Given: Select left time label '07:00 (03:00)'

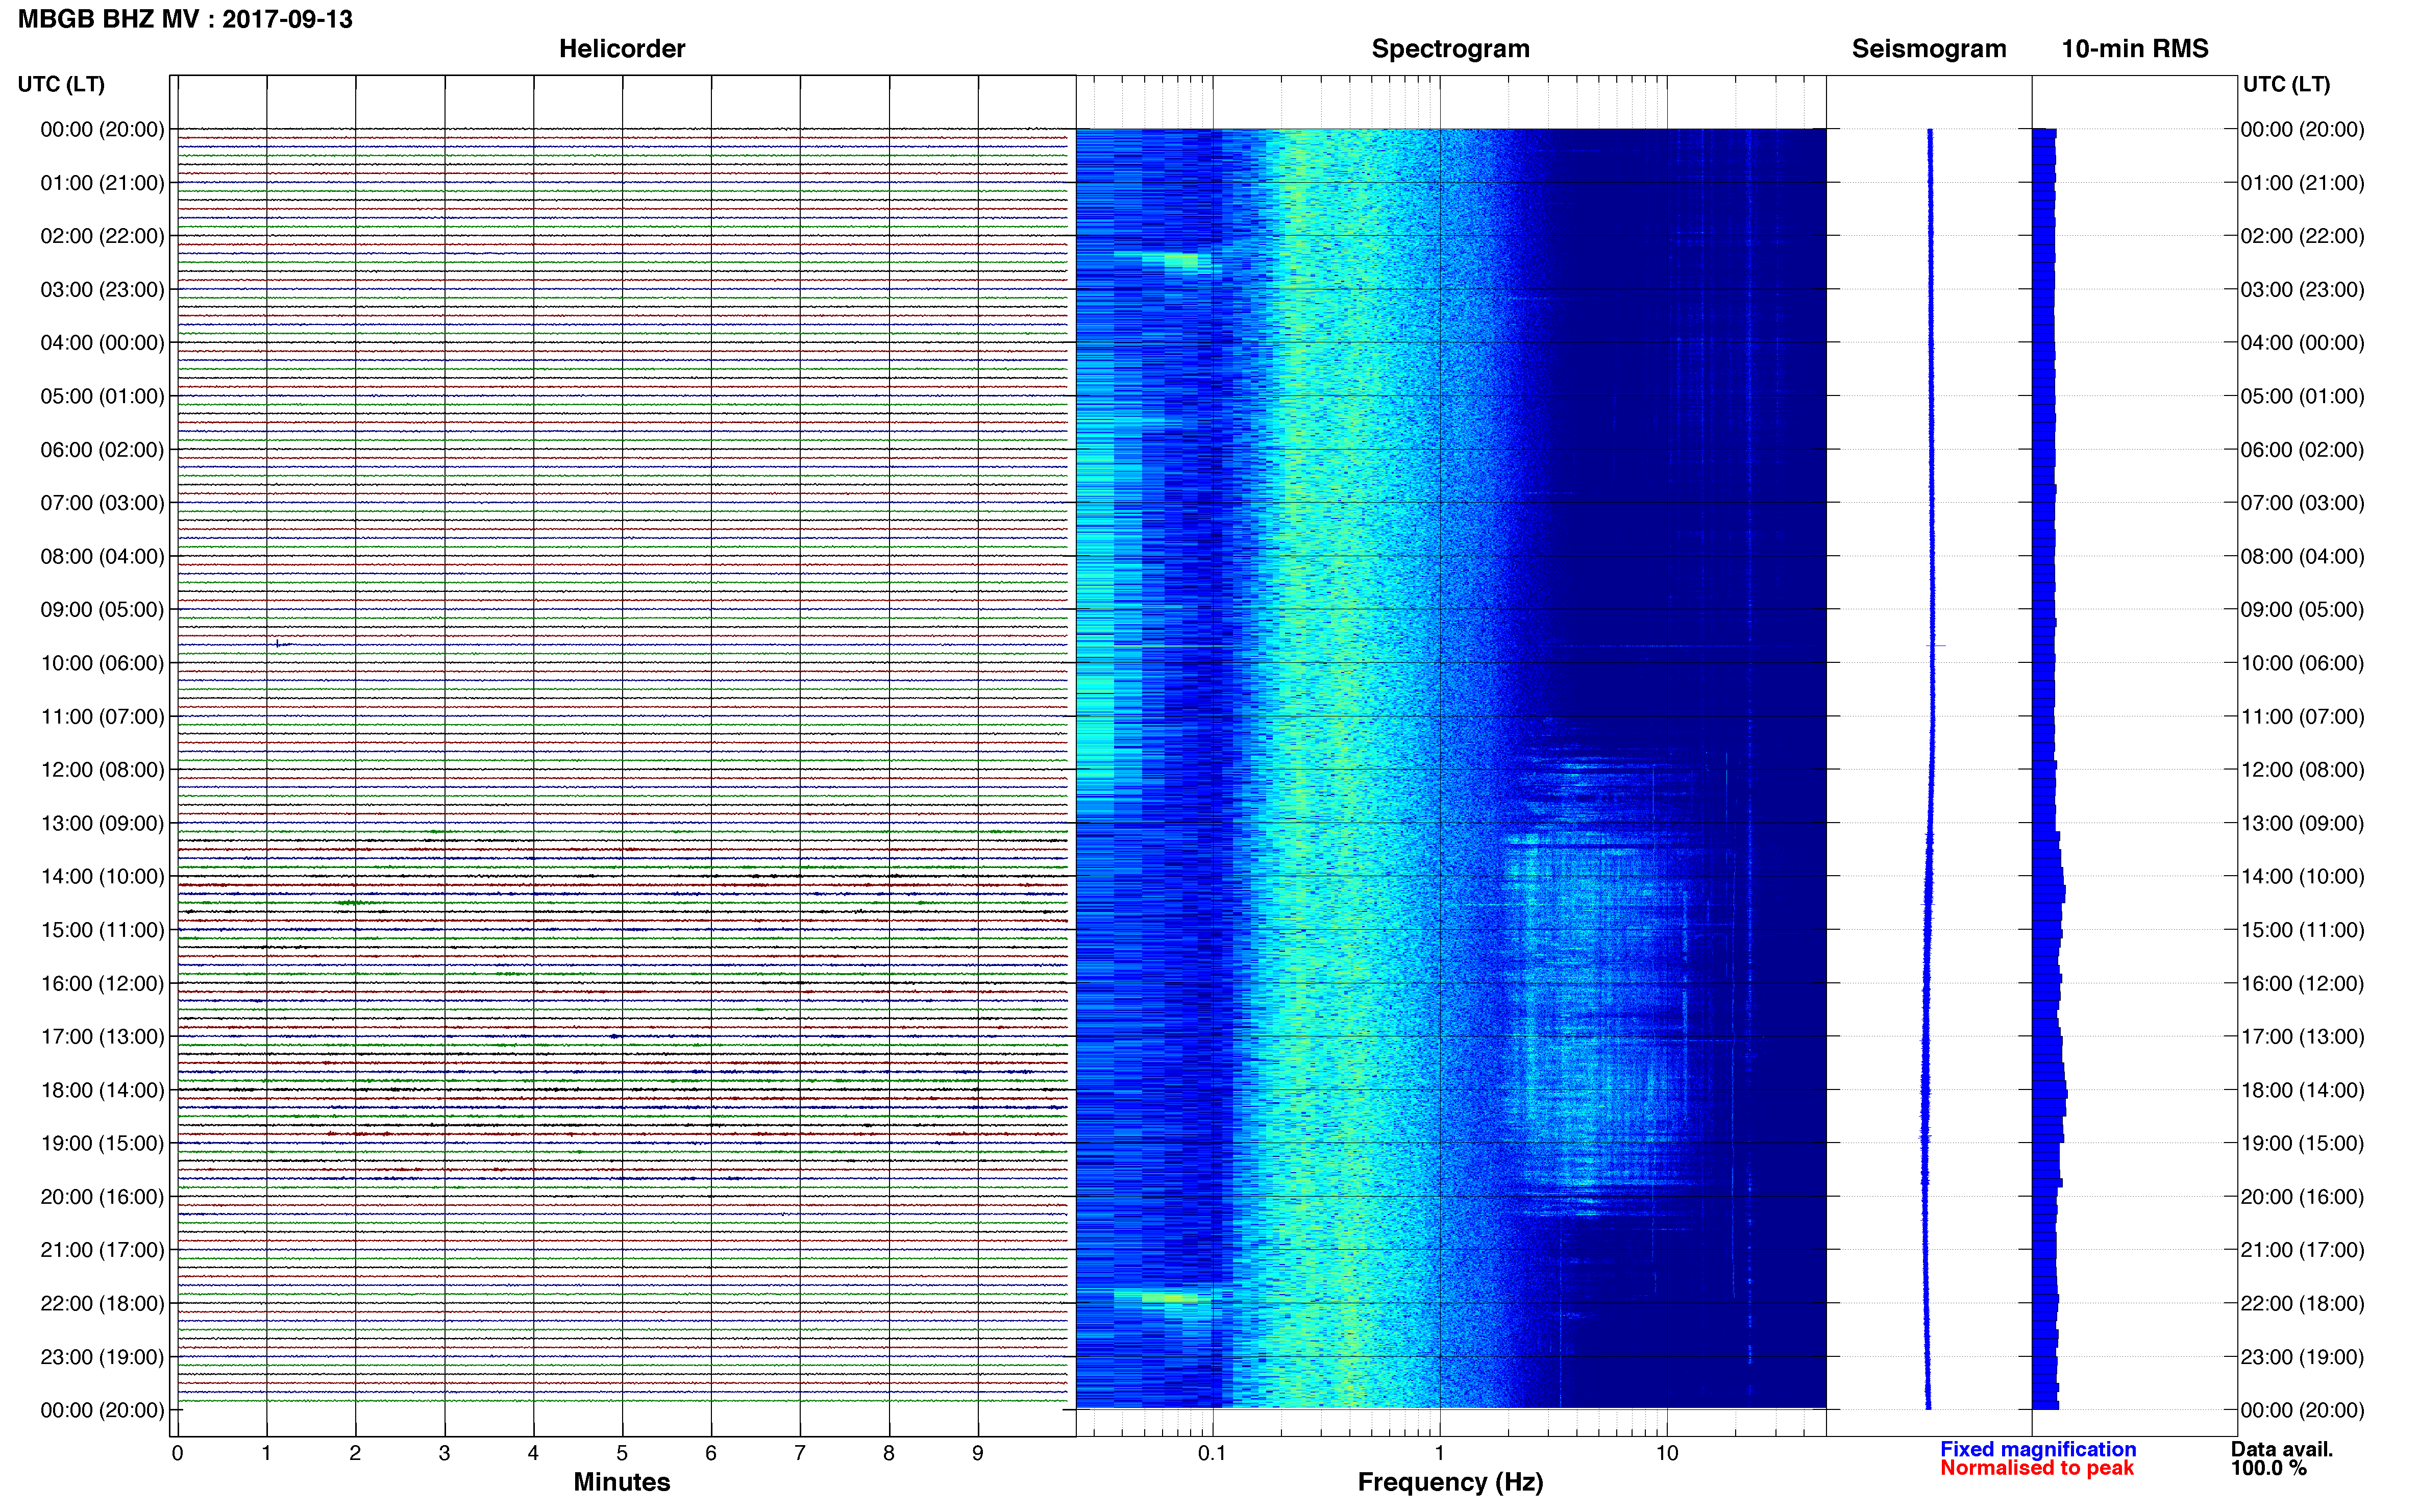Looking at the screenshot, I should 102,503.
